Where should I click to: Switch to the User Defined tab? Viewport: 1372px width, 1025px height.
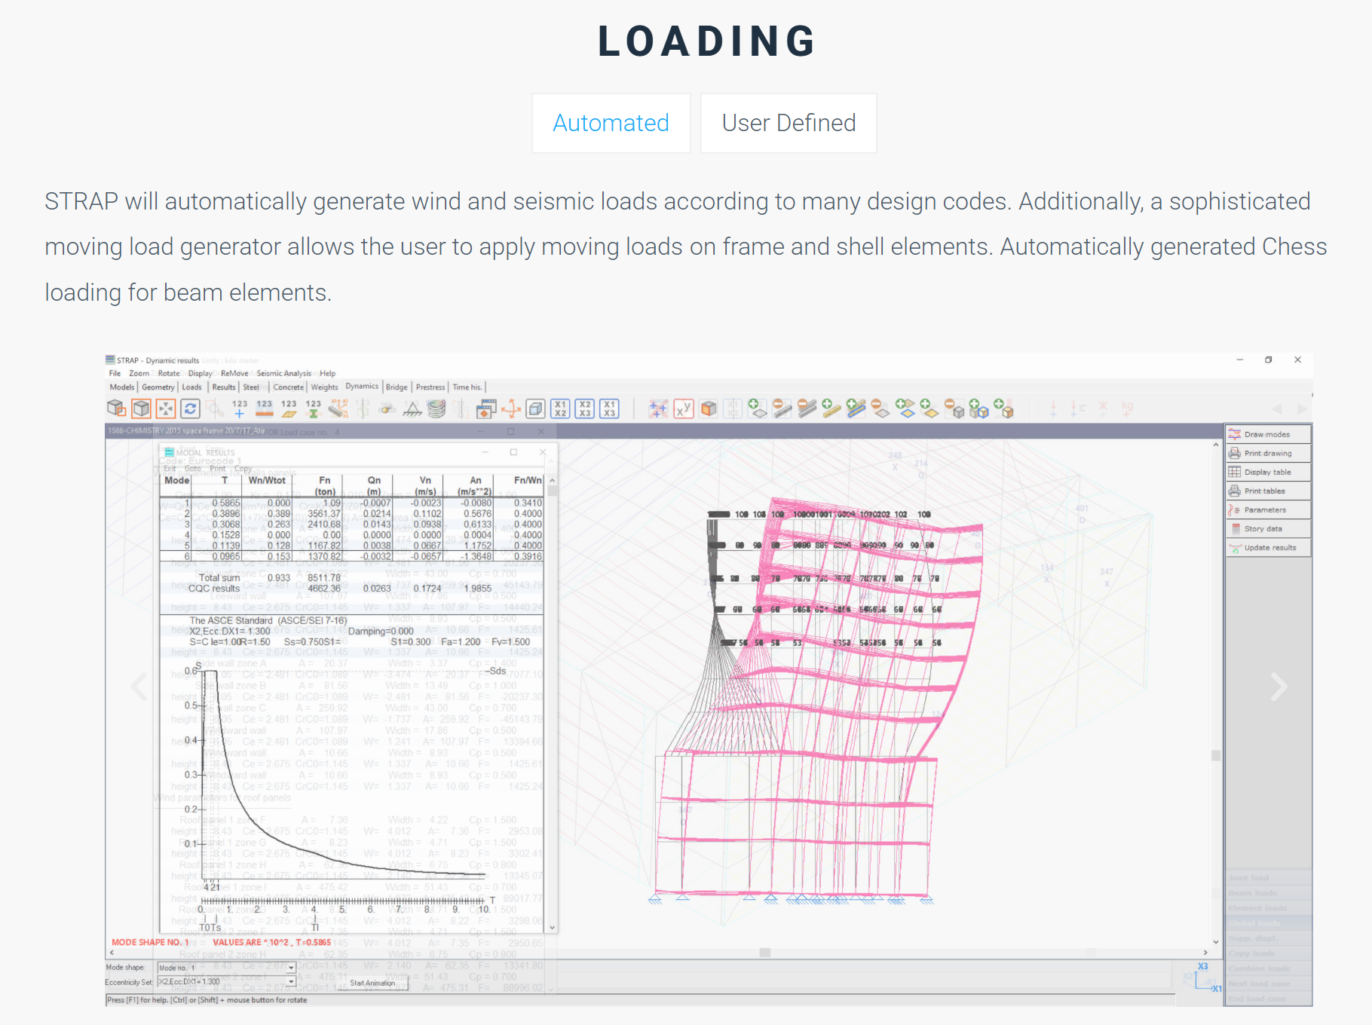pos(789,123)
